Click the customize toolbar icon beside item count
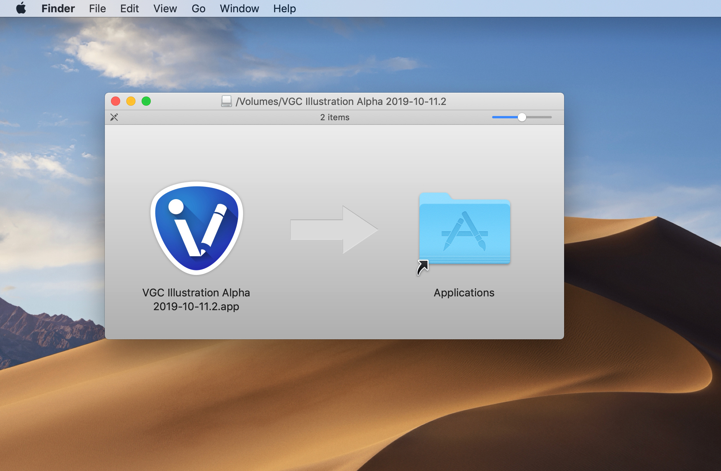This screenshot has width=721, height=471. 114,117
